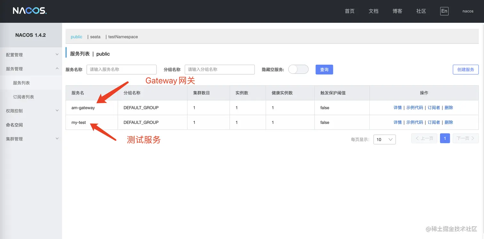This screenshot has width=484, height=239.
Task: Open 订阅者列表 in the sidebar
Action: click(x=23, y=97)
